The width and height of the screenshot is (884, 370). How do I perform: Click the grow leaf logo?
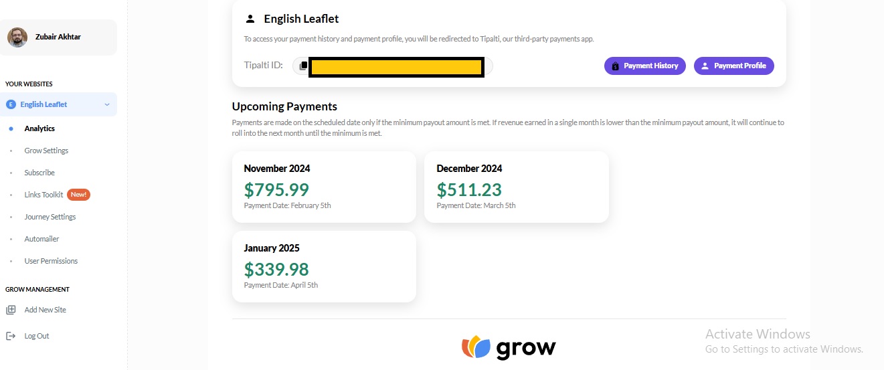pyautogui.click(x=476, y=347)
